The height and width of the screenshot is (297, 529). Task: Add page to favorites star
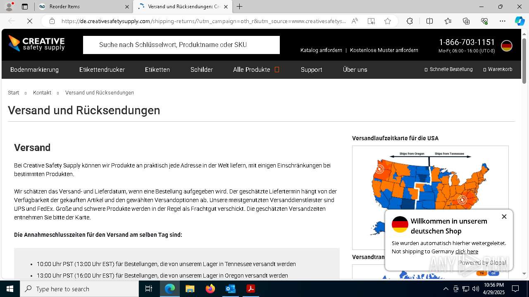388,21
